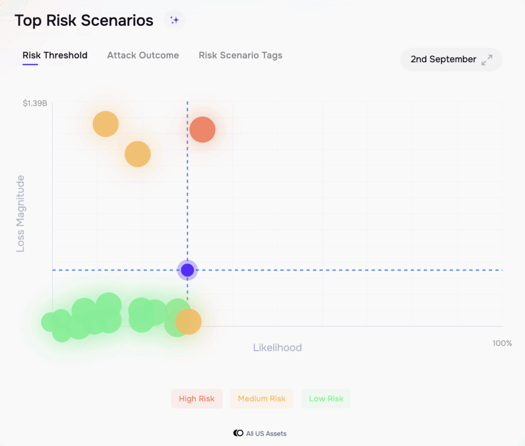
Task: Open the 2nd September date selector
Action: pos(451,60)
